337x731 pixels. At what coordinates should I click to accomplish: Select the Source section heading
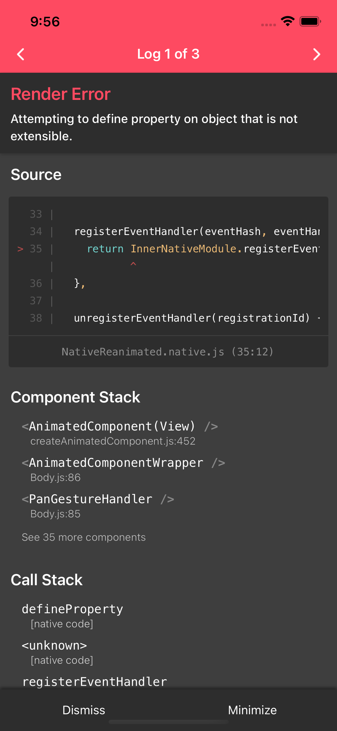click(x=36, y=174)
